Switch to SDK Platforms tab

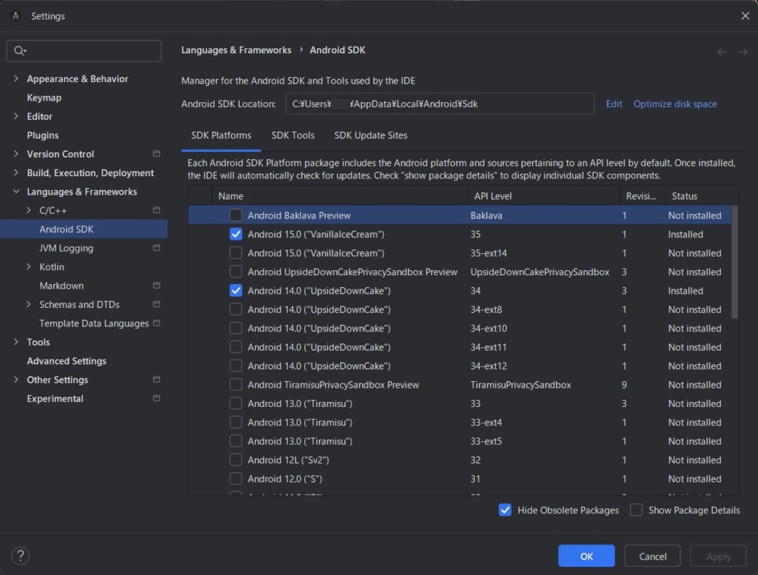click(x=221, y=135)
